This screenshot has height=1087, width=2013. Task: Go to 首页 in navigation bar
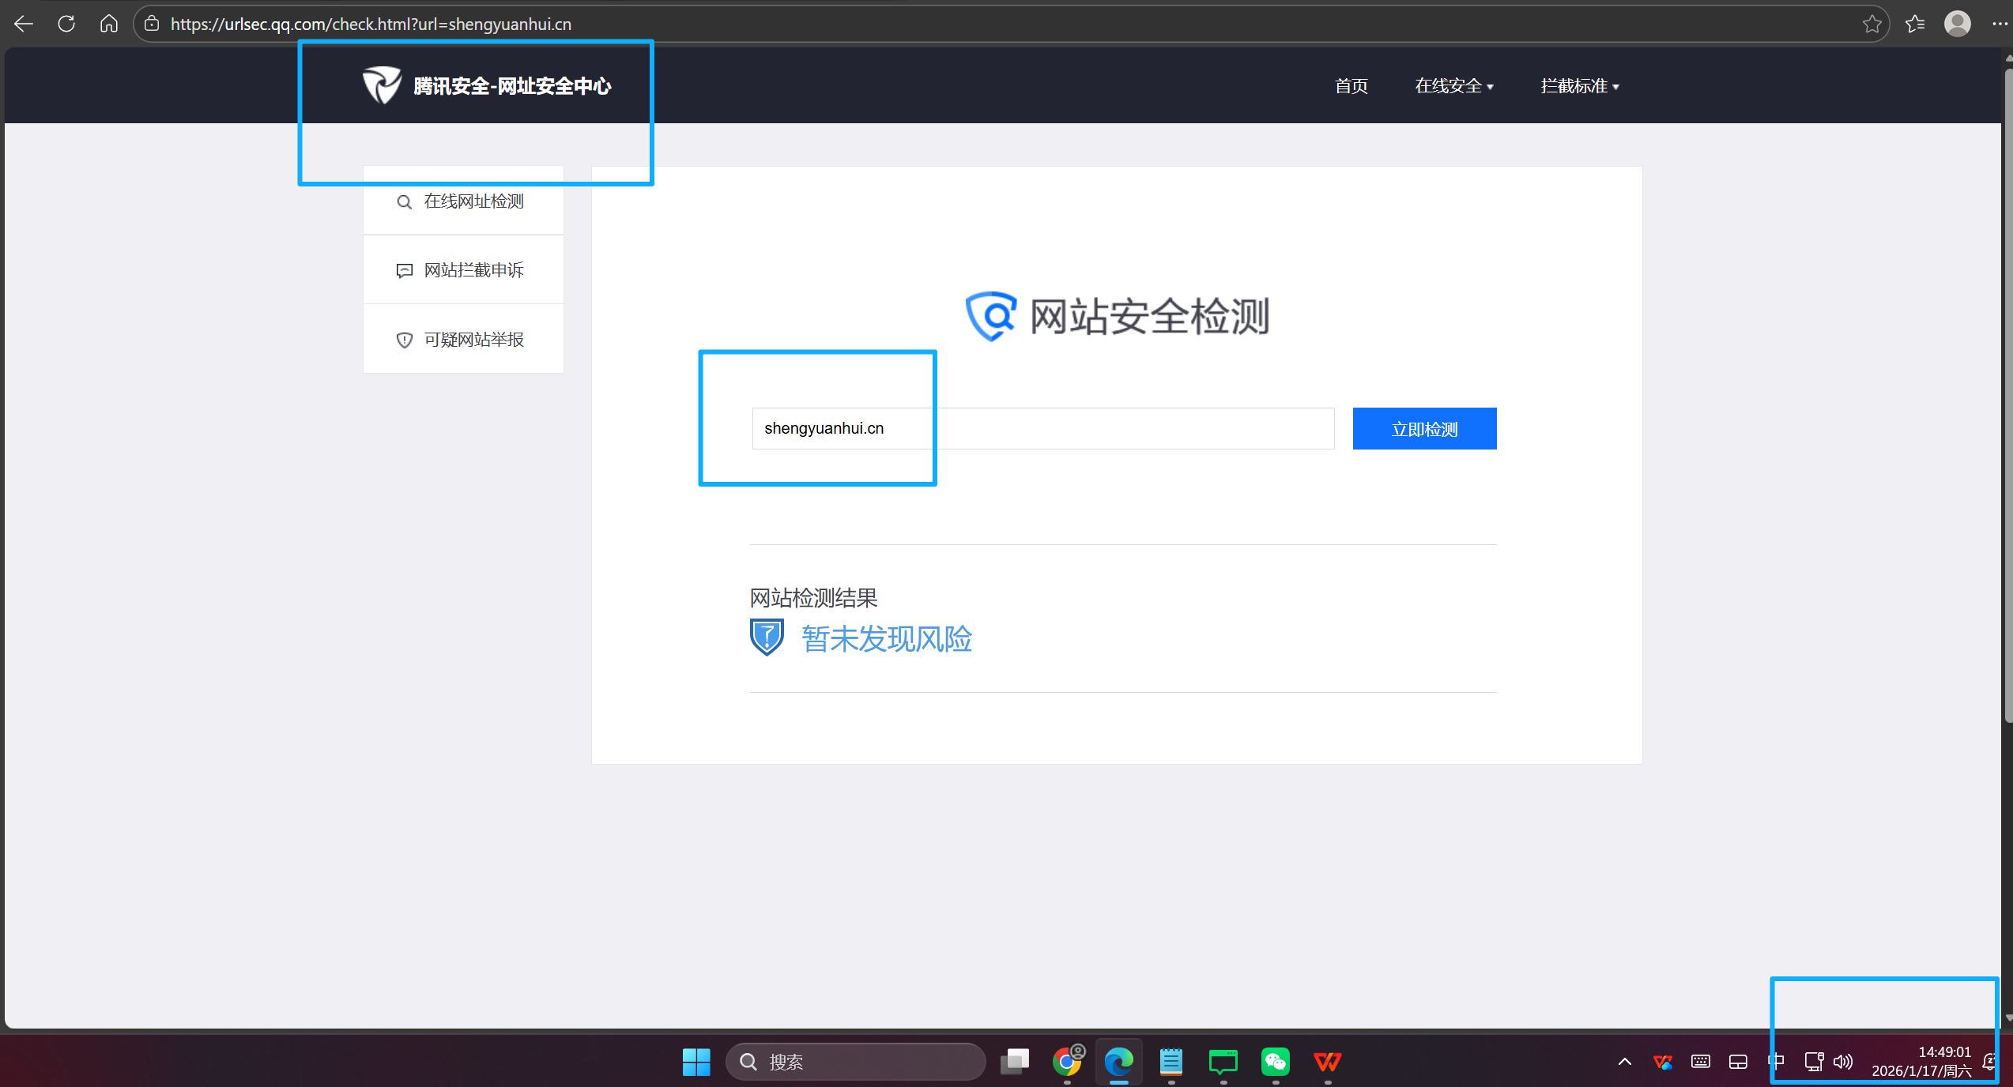click(1351, 86)
